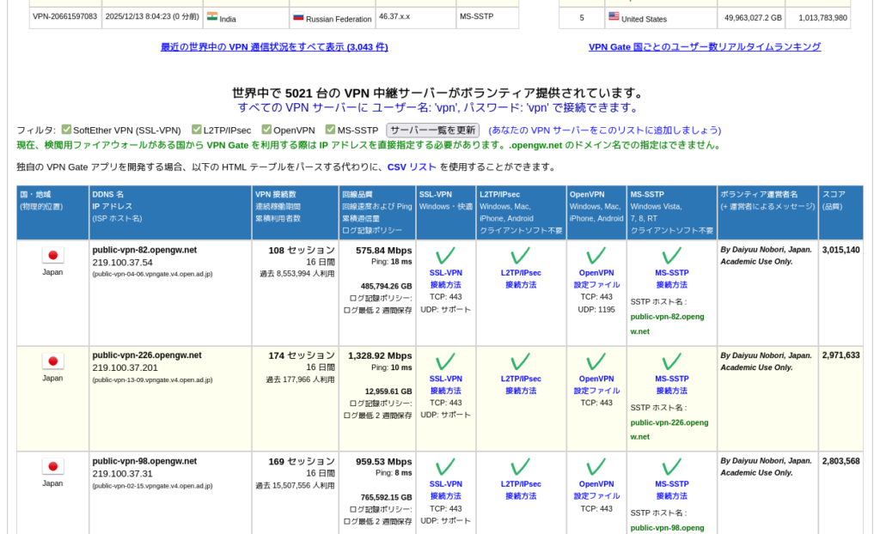
Task: Click the L2TP/IPsec checkmark for public-vpn-226
Action: [519, 361]
